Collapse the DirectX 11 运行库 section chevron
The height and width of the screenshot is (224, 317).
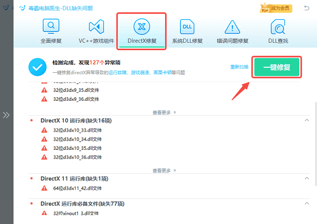[307, 178]
